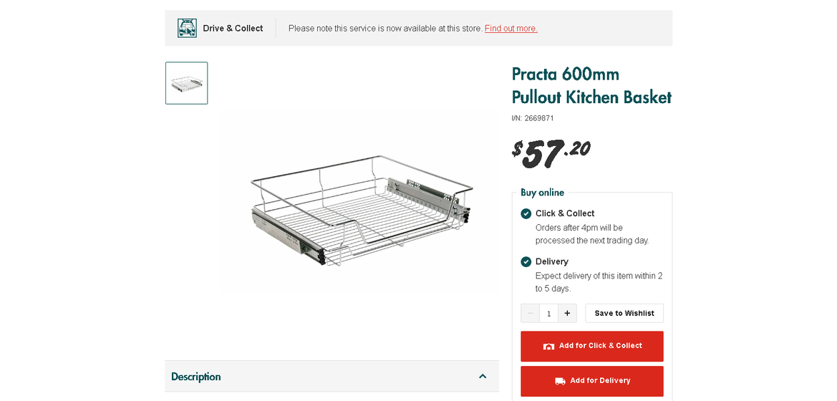Select the small product thumbnail
This screenshot has height=401, width=837.
(x=187, y=83)
